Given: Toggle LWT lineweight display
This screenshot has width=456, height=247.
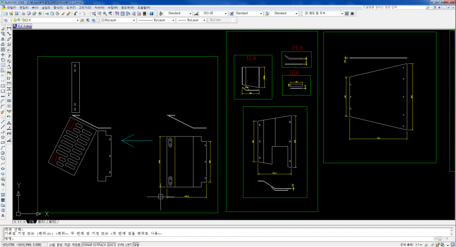Looking at the screenshot, I should tap(128, 245).
